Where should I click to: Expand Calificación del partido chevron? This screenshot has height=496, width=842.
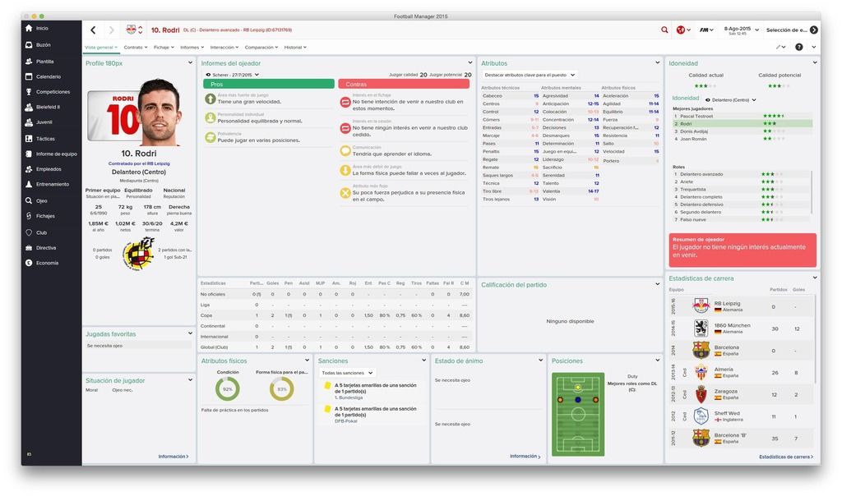tap(657, 284)
